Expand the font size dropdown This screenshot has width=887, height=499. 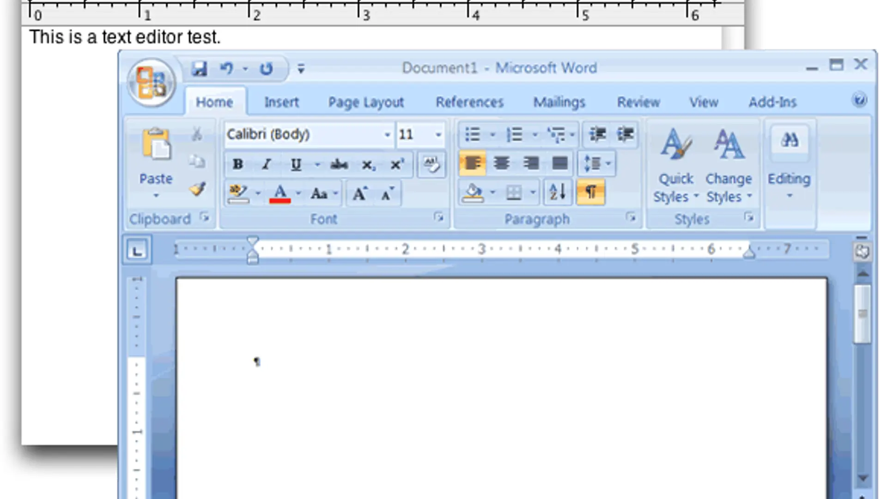[438, 135]
